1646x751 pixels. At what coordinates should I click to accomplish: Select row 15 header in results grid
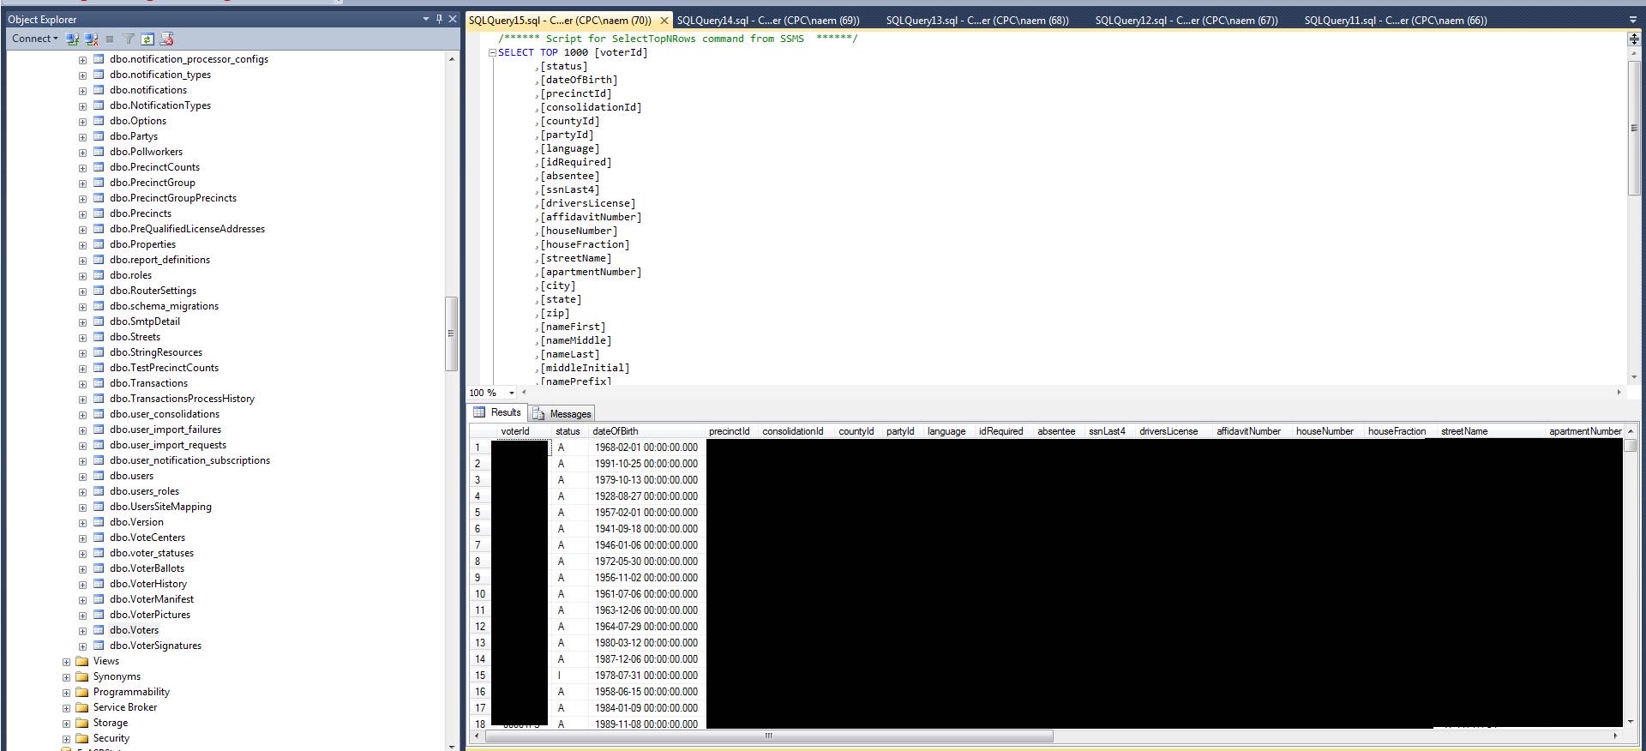click(480, 676)
